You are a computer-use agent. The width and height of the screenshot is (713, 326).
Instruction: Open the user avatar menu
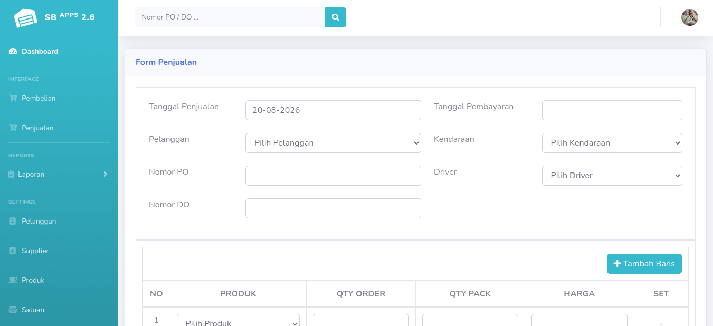click(x=690, y=17)
